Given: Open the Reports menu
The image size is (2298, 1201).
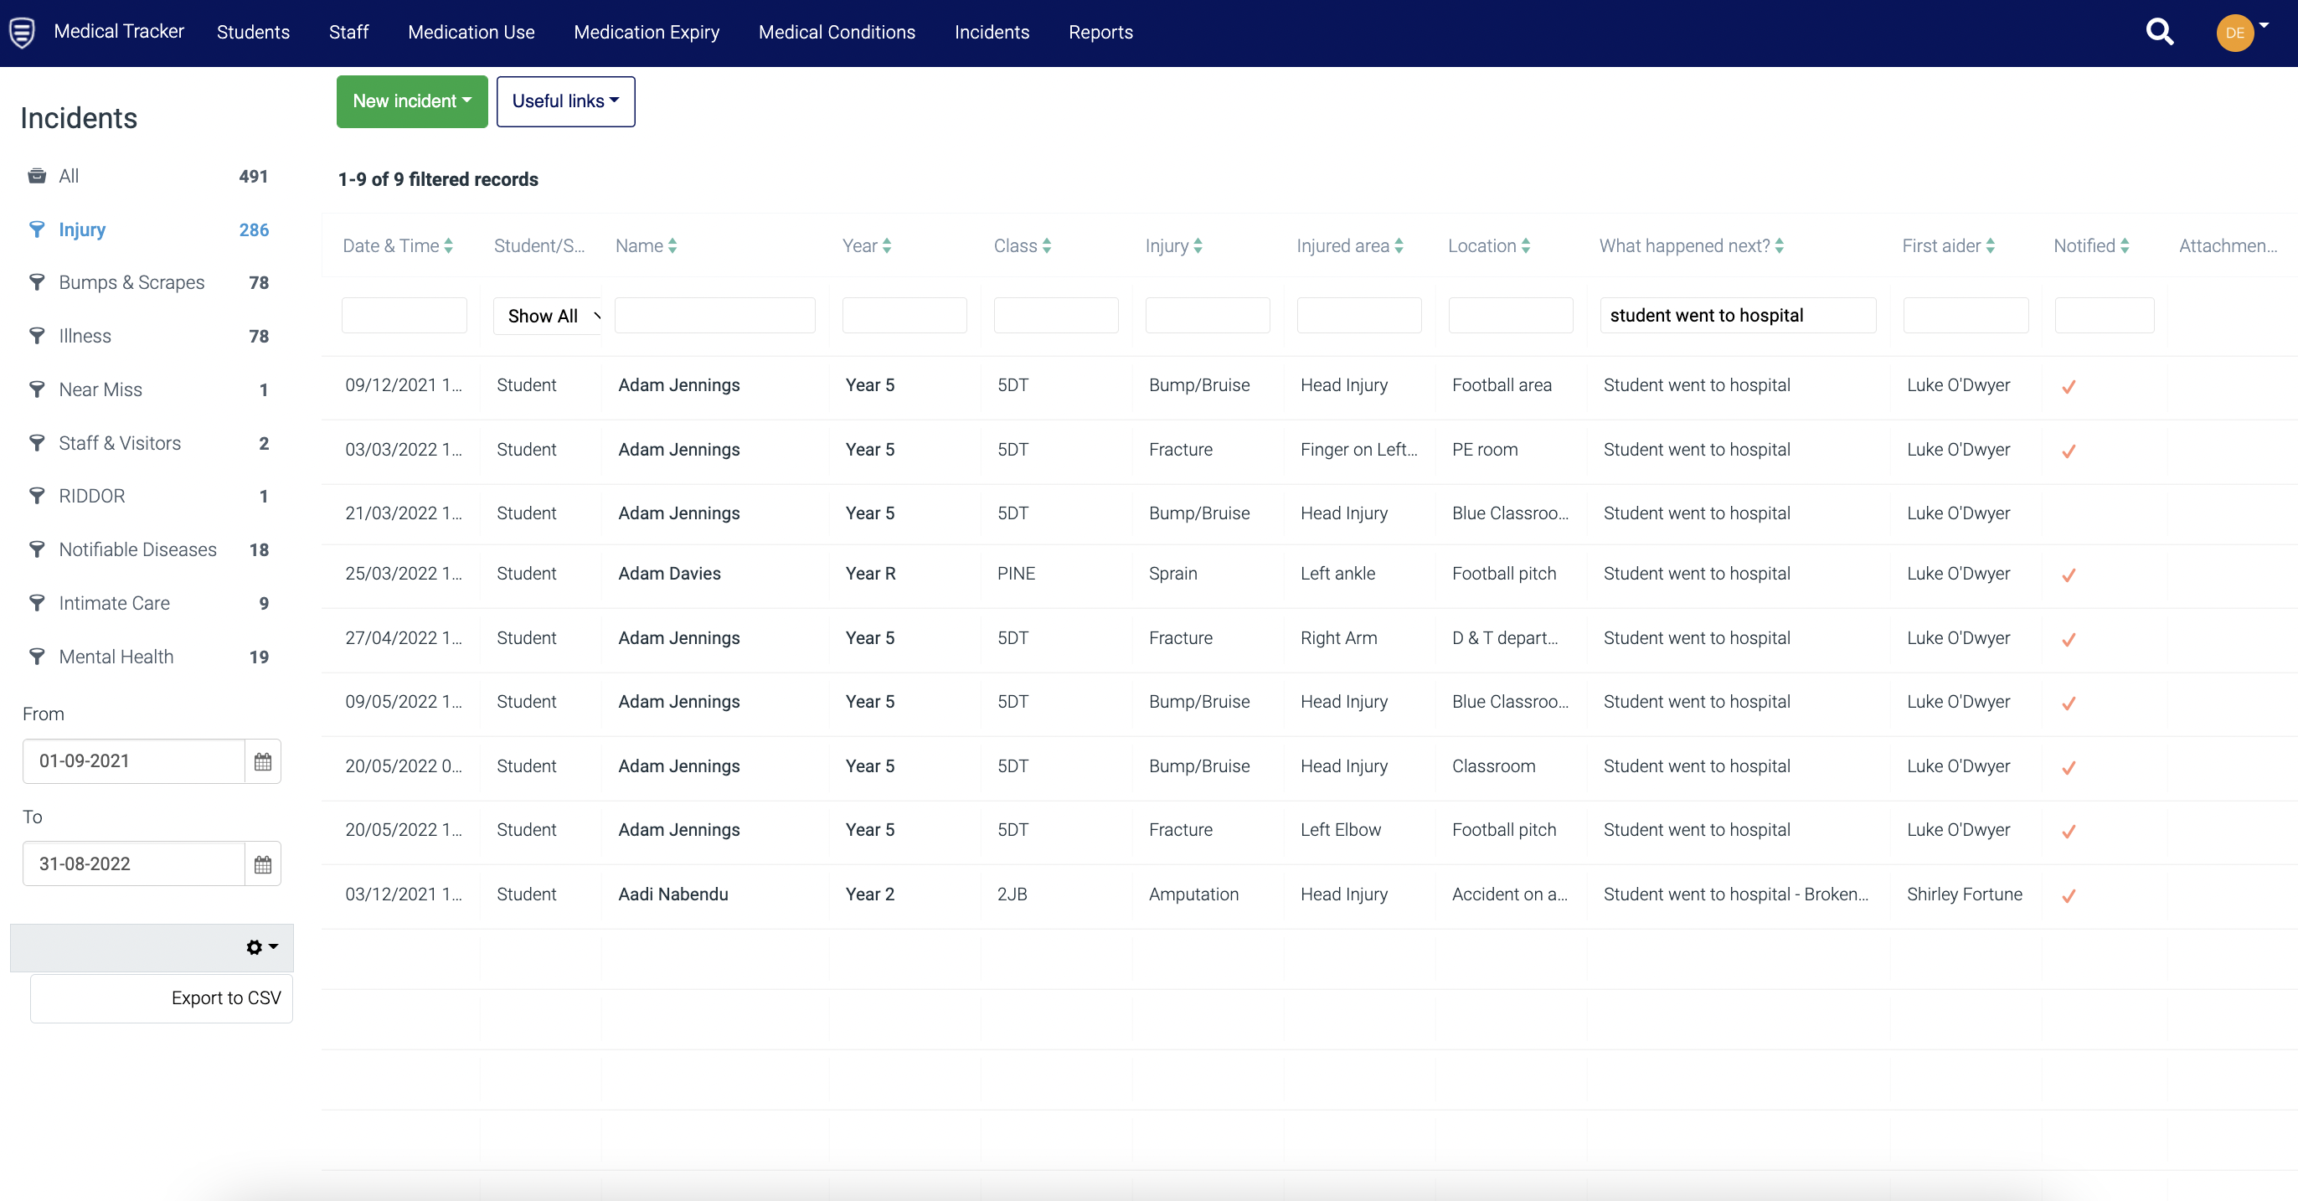Looking at the screenshot, I should point(1100,32).
